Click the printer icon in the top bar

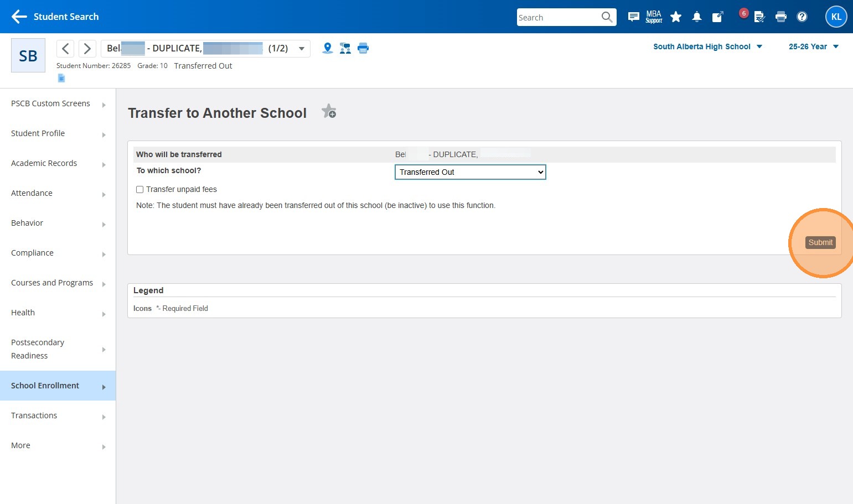click(781, 17)
